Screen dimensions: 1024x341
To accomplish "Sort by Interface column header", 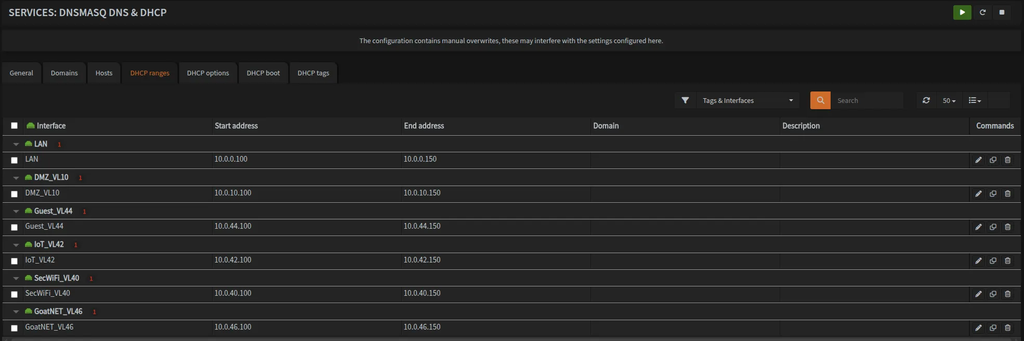I will point(51,126).
